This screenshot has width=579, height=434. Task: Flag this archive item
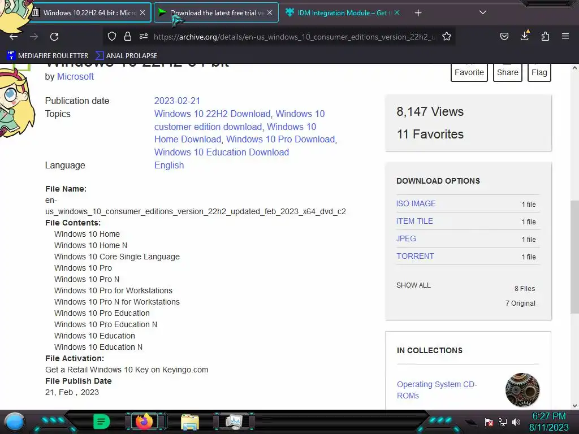click(x=539, y=72)
